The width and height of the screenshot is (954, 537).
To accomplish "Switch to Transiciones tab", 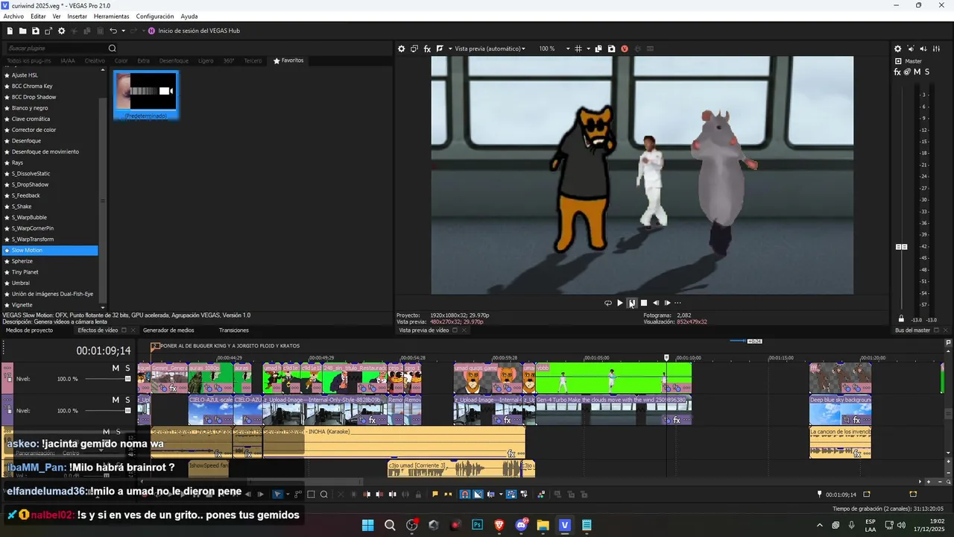I will click(234, 330).
